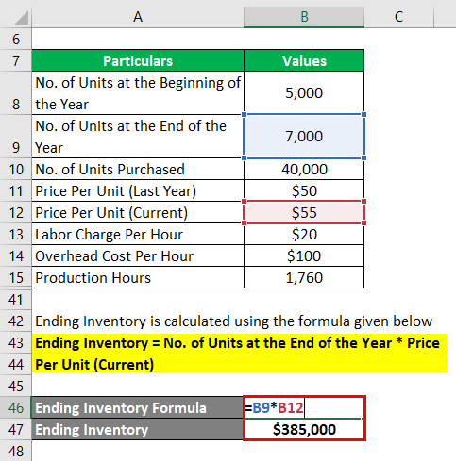Viewport: 456px width, 461px height.
Task: Select column C header
Action: (x=399, y=17)
